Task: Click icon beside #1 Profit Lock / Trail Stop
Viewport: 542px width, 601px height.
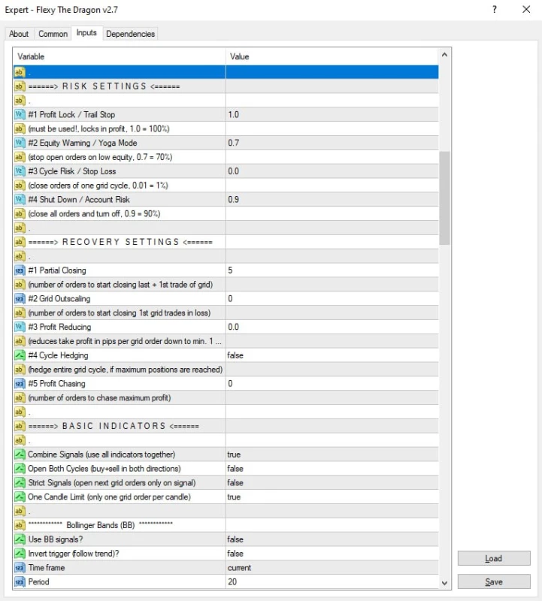Action: tap(20, 115)
